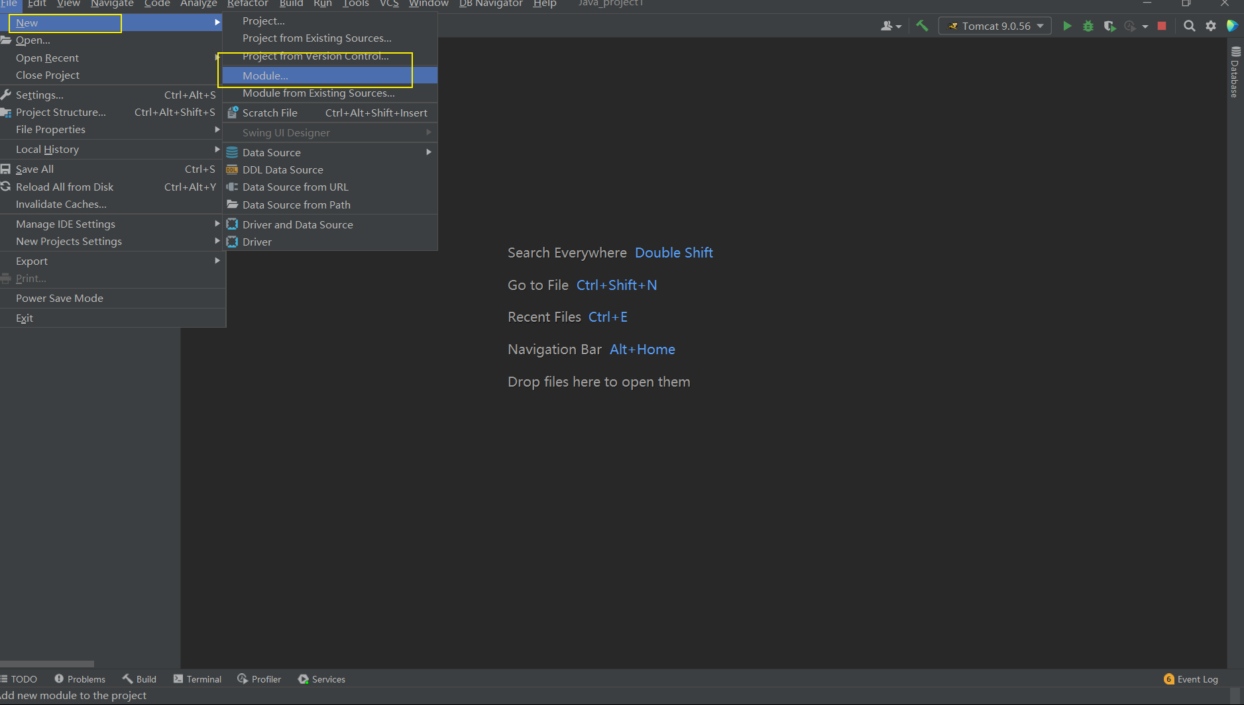The image size is (1244, 705).
Task: Select Module... from New submenu
Action: pyautogui.click(x=329, y=76)
